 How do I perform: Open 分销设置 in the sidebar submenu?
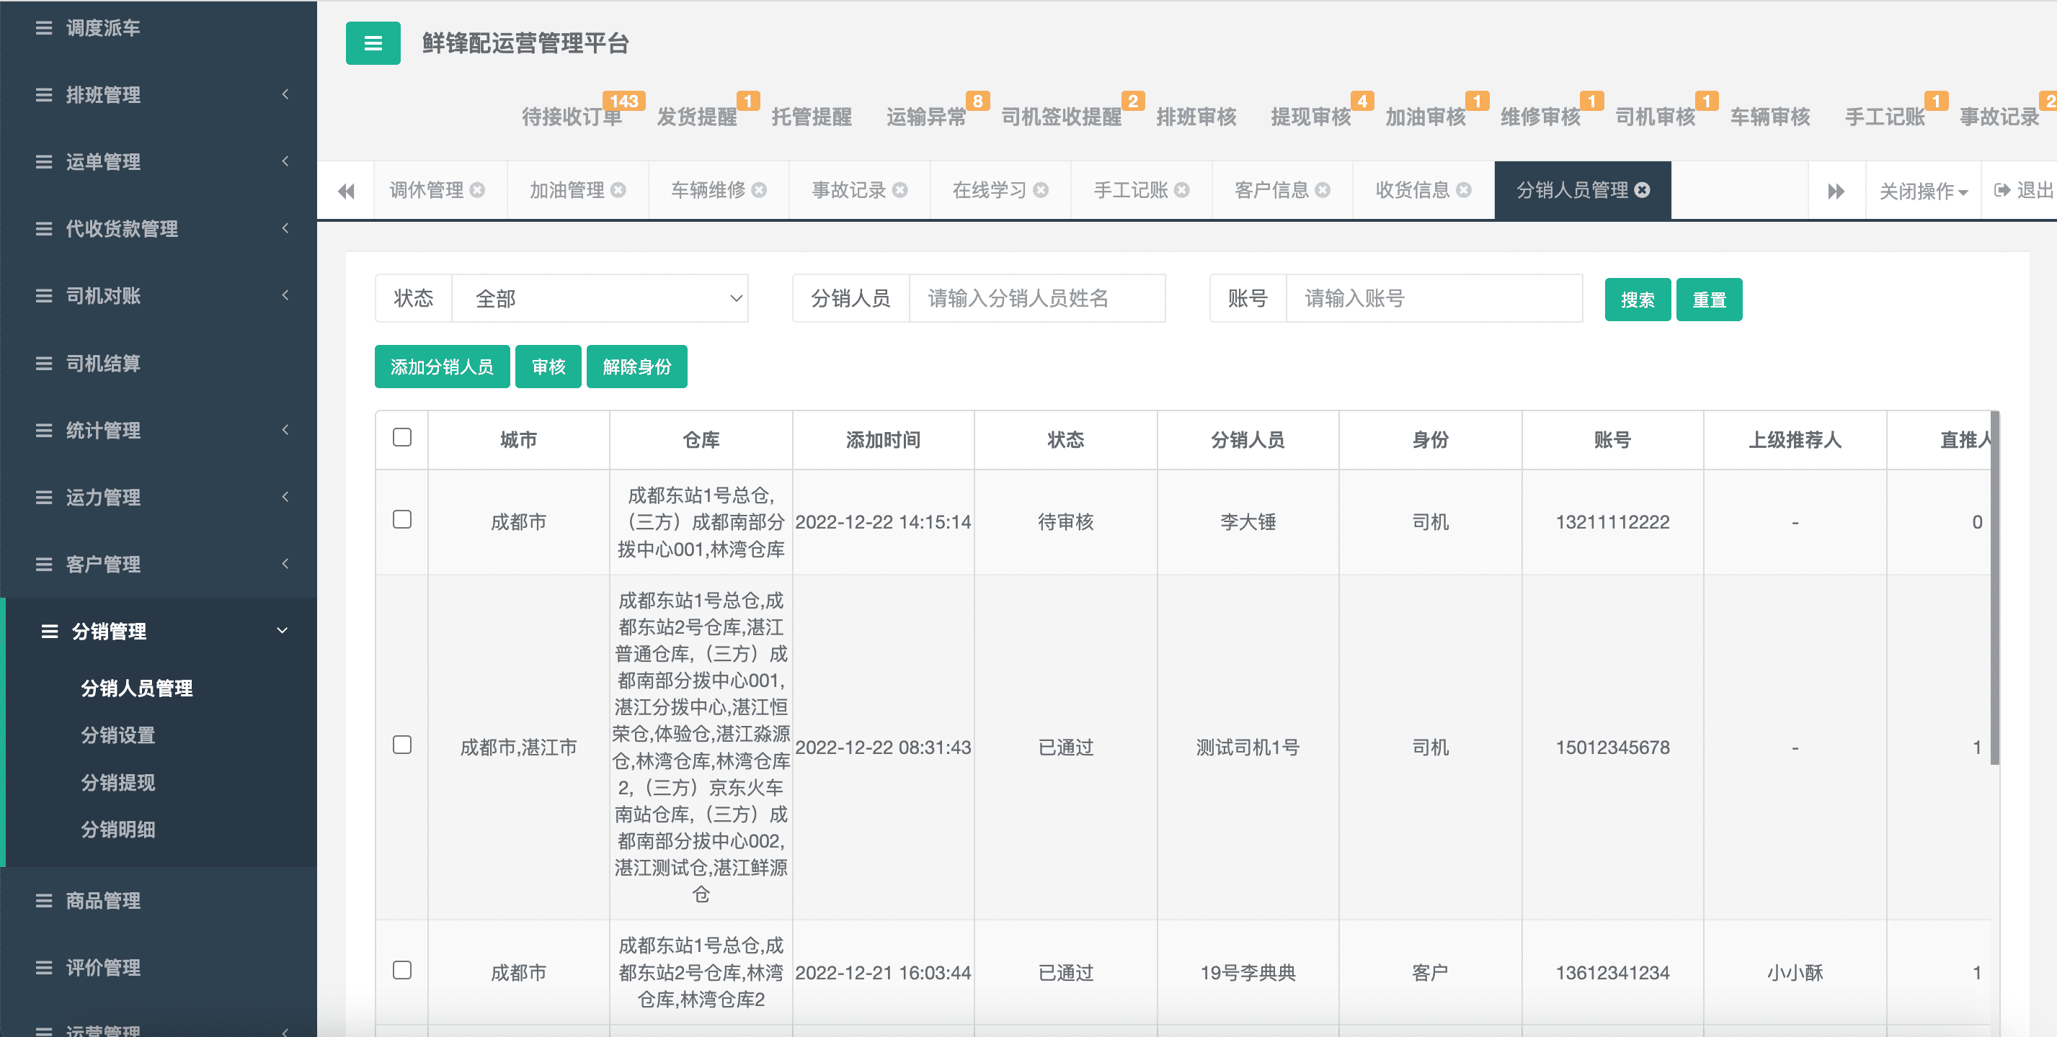(x=118, y=735)
